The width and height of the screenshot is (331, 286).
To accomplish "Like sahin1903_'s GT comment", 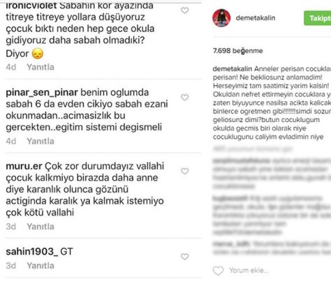I will click(x=185, y=257).
